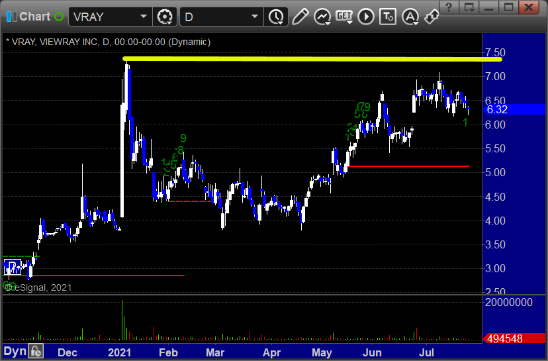The width and height of the screenshot is (548, 361).
Task: Click the fc formula lock icon
Action: pyautogui.click(x=36, y=351)
